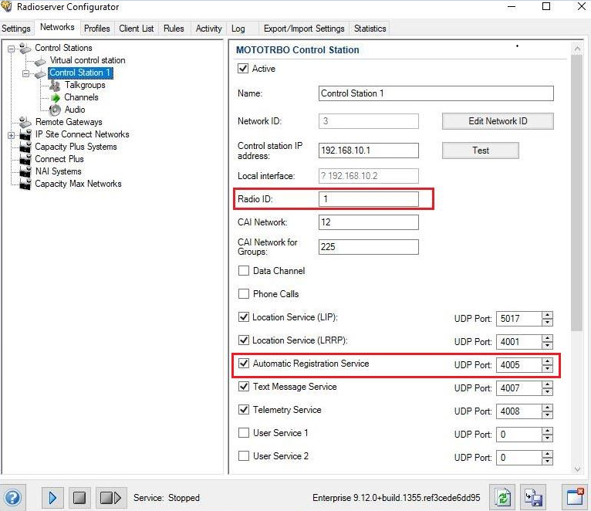Restart the service with the stop-play icon

click(x=110, y=498)
